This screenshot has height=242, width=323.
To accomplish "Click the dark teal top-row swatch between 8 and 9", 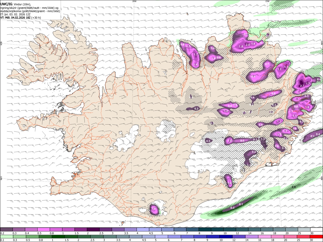I will click(205, 229).
